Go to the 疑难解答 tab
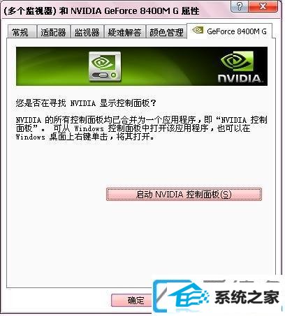Viewport: 285px width, 316px height. [124, 31]
